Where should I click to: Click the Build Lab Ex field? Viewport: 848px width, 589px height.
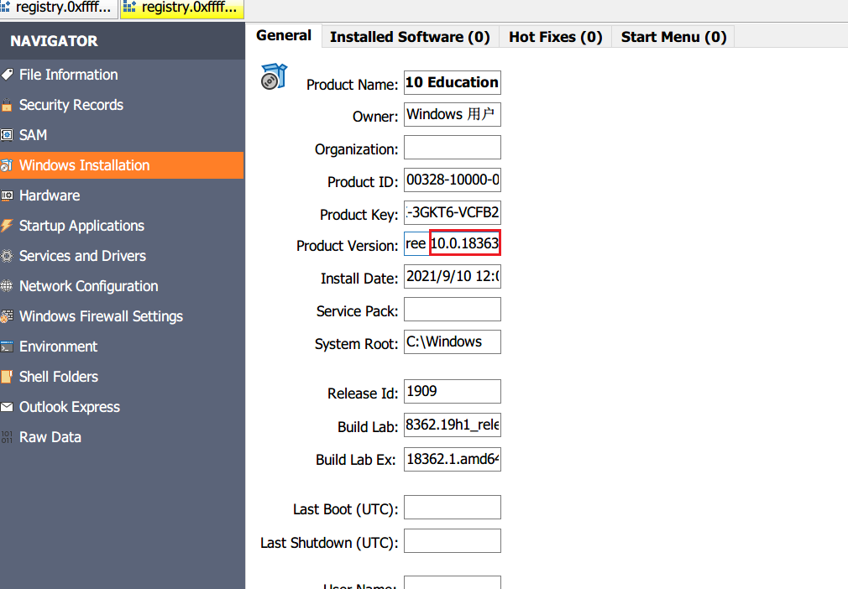pyautogui.click(x=452, y=459)
